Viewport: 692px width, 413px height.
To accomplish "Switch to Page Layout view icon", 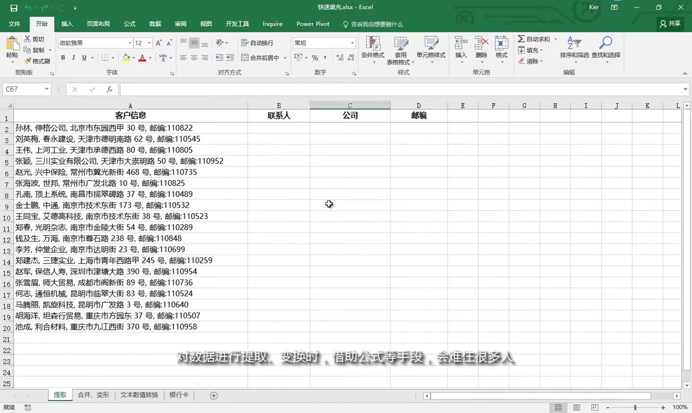I will pos(577,408).
